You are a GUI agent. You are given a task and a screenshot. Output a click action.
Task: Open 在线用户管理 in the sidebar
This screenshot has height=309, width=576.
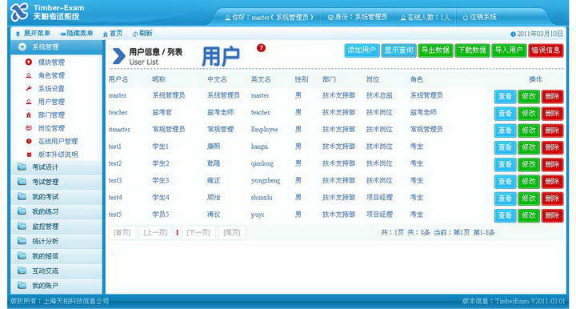coord(58,141)
